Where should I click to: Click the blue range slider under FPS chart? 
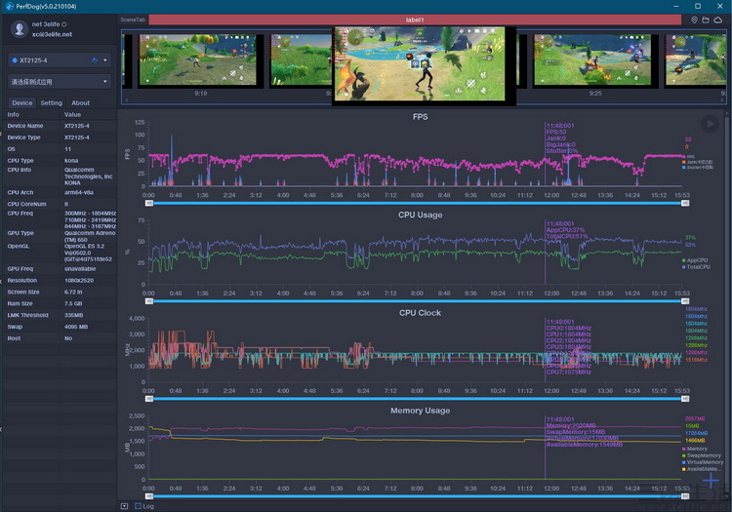pos(415,203)
